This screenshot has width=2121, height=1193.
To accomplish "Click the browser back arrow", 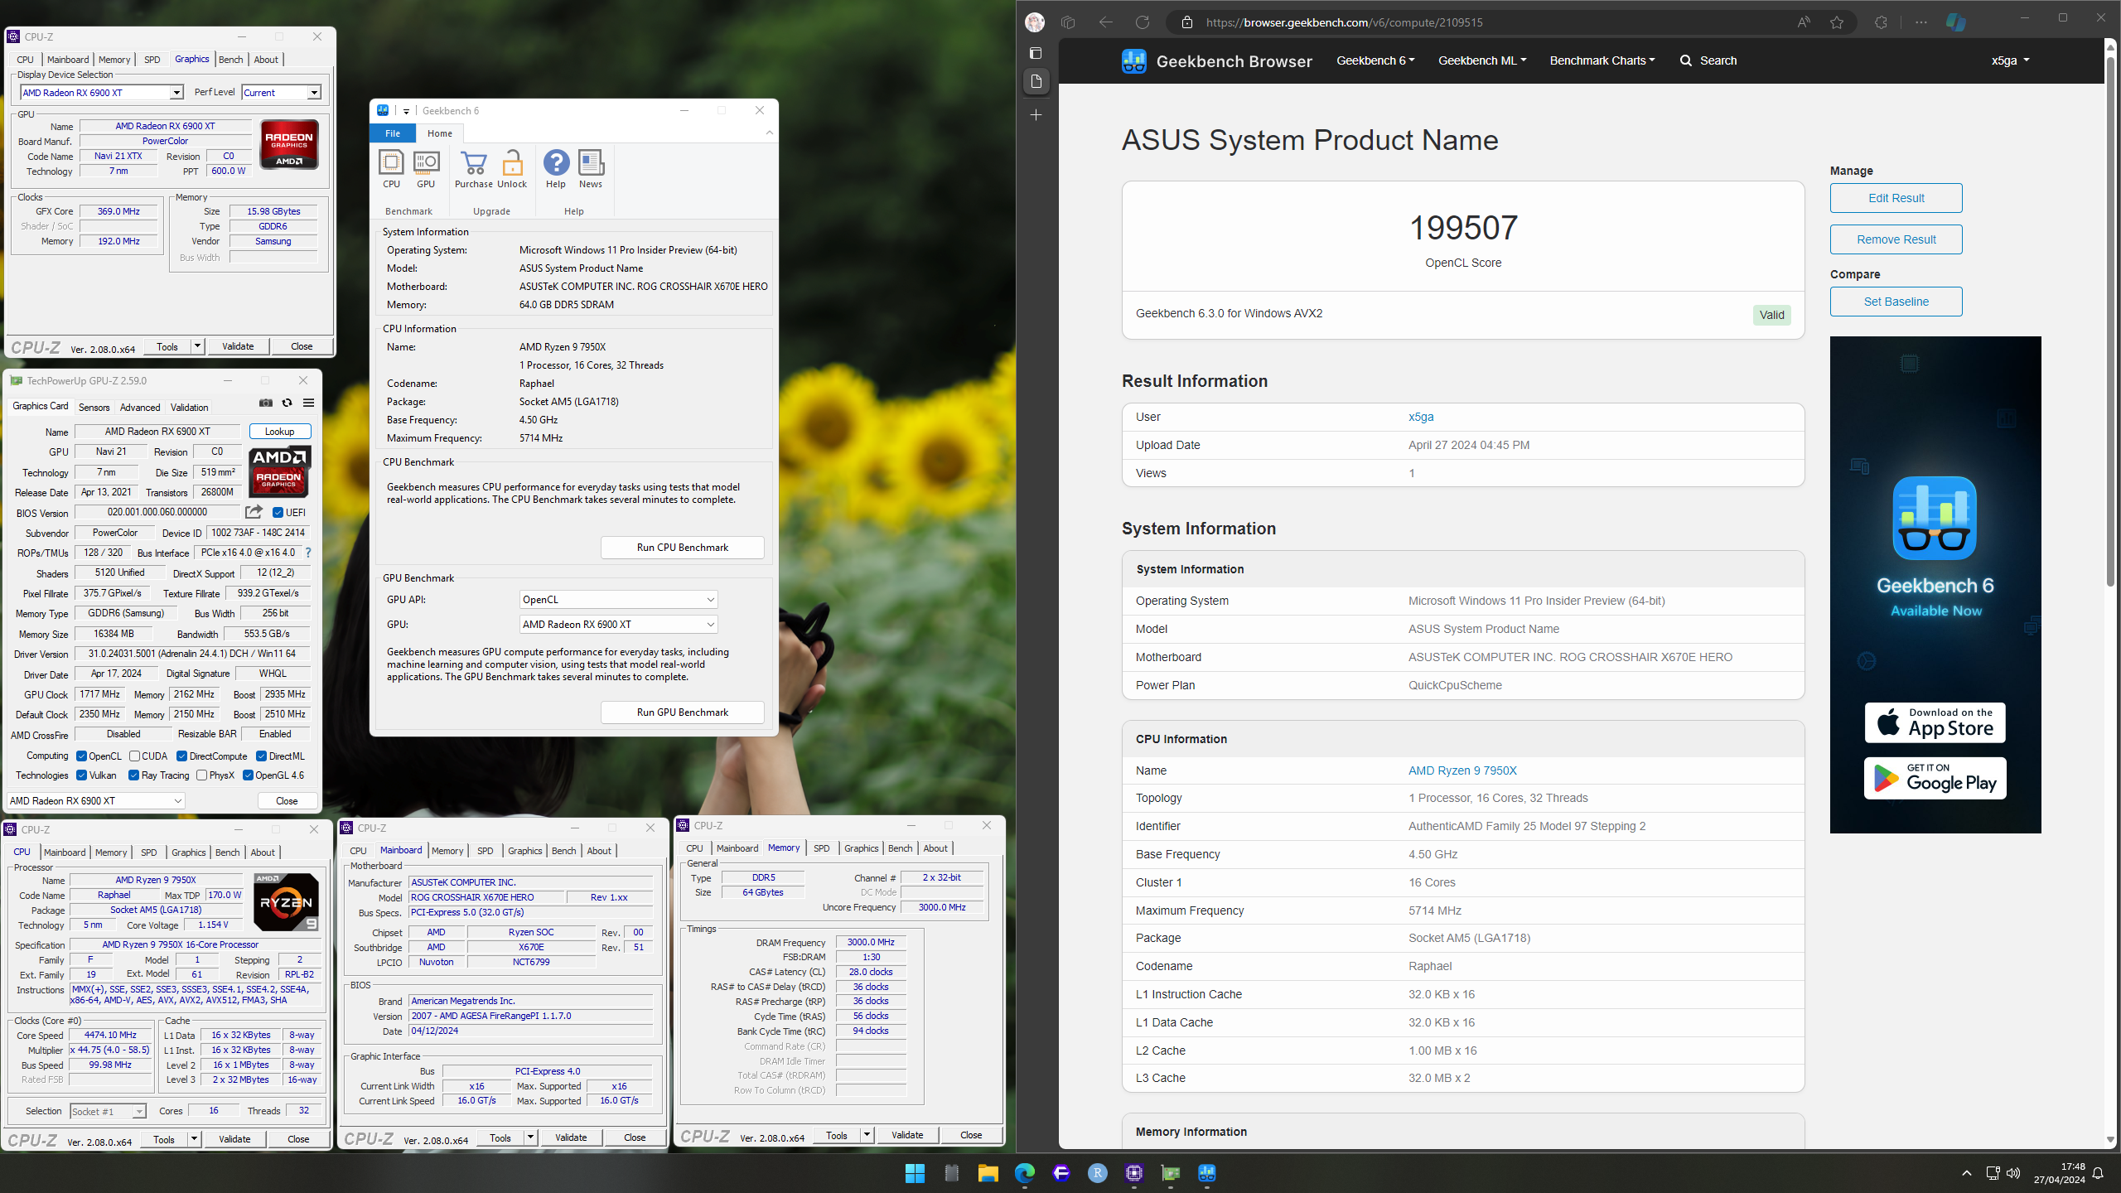I will tap(1105, 22).
